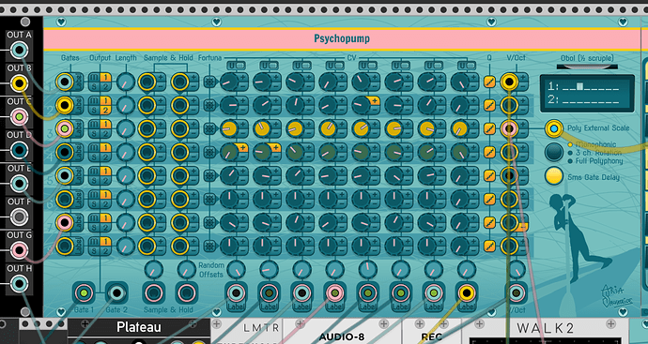
Task: Click the V/Oct random offset knob
Action: click(517, 269)
